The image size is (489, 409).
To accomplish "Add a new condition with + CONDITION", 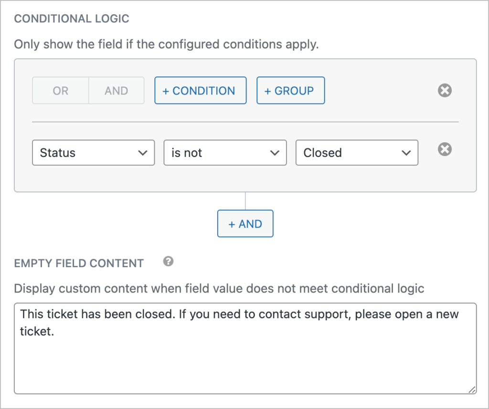I will pos(200,91).
